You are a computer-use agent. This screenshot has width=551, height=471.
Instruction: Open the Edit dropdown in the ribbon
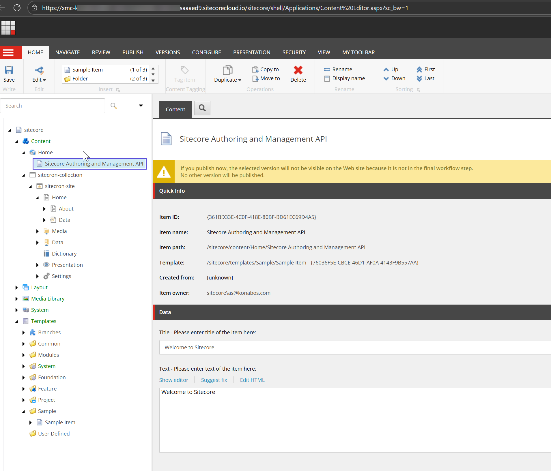pyautogui.click(x=39, y=80)
